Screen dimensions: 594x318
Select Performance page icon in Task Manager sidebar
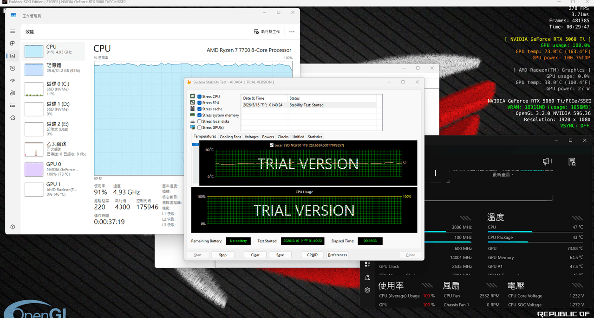pos(13,56)
